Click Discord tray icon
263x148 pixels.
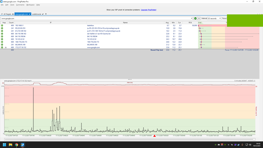tap(219, 145)
